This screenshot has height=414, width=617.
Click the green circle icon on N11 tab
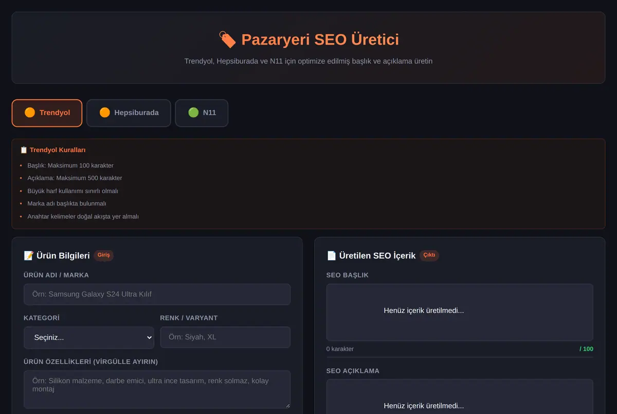[x=193, y=112]
